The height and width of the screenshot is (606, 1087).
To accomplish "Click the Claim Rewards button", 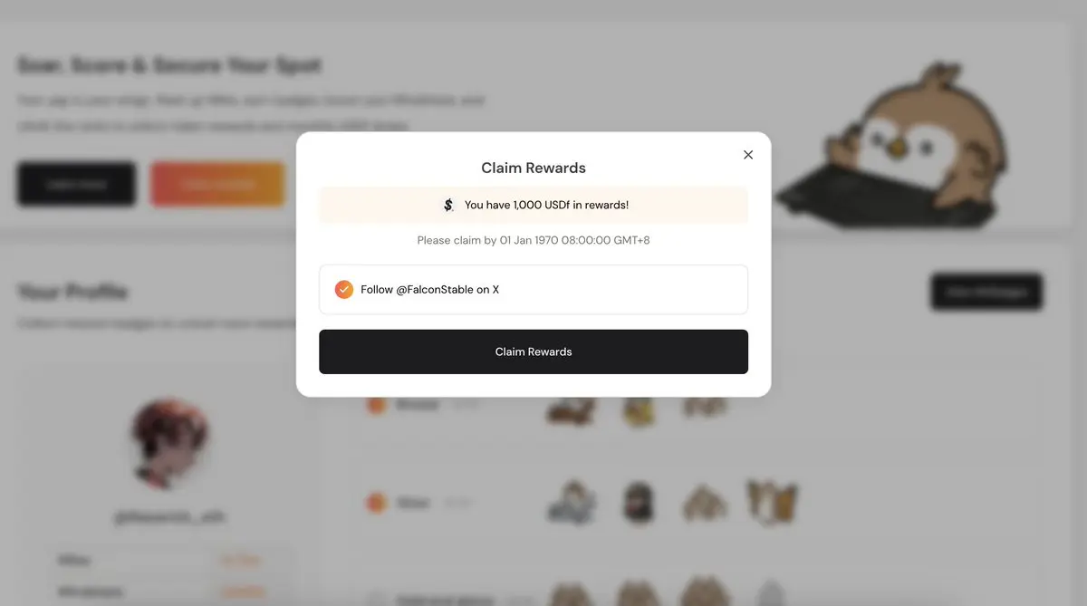I will pyautogui.click(x=534, y=351).
